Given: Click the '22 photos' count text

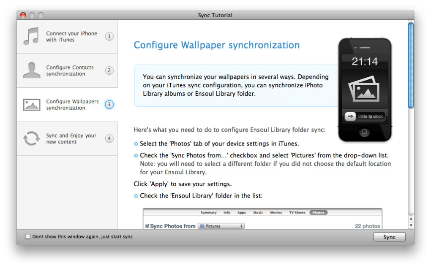Looking at the screenshot, I should (367, 226).
